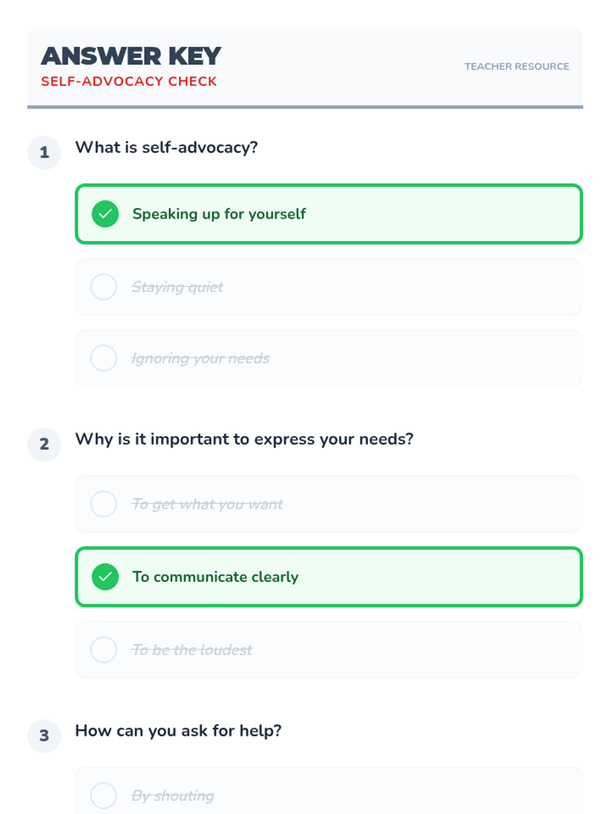The height and width of the screenshot is (814, 610).
Task: Click the What is self-advocacy question text
Action: tap(167, 148)
